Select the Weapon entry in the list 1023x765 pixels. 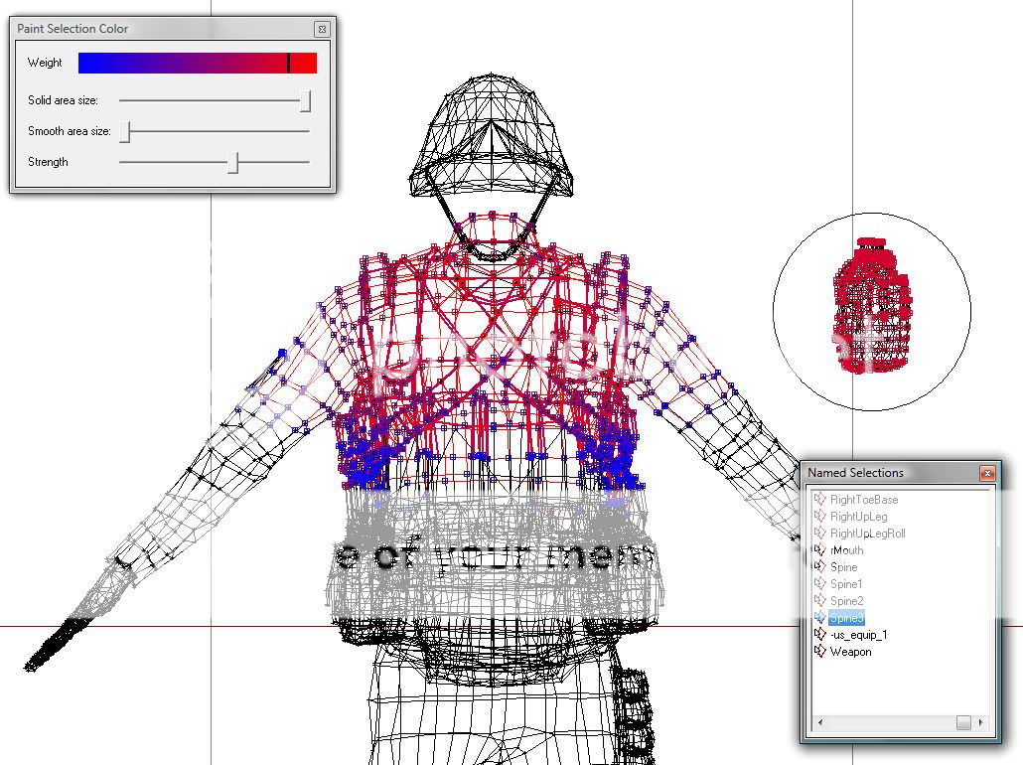(x=850, y=652)
